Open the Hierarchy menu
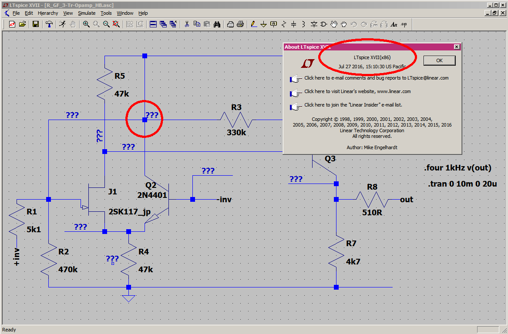 [x=48, y=13]
